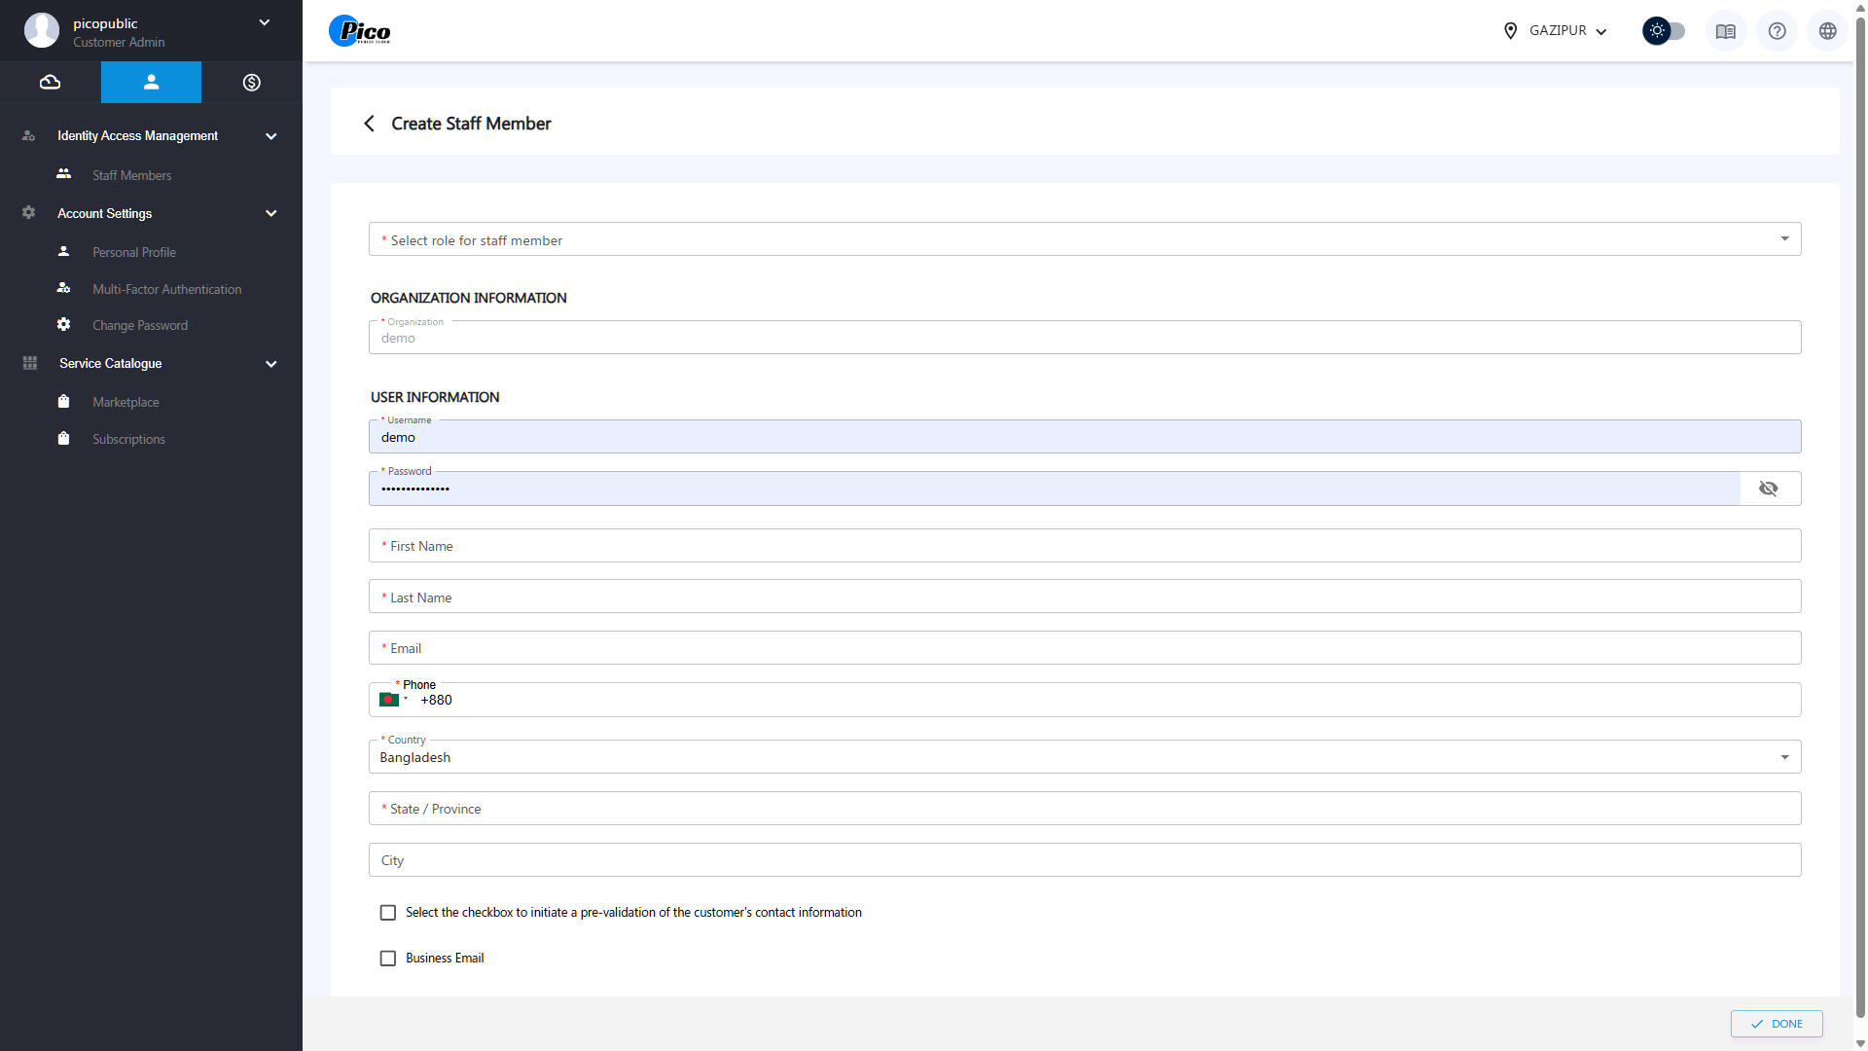Click into the First Name field
The width and height of the screenshot is (1868, 1051).
(x=1084, y=546)
